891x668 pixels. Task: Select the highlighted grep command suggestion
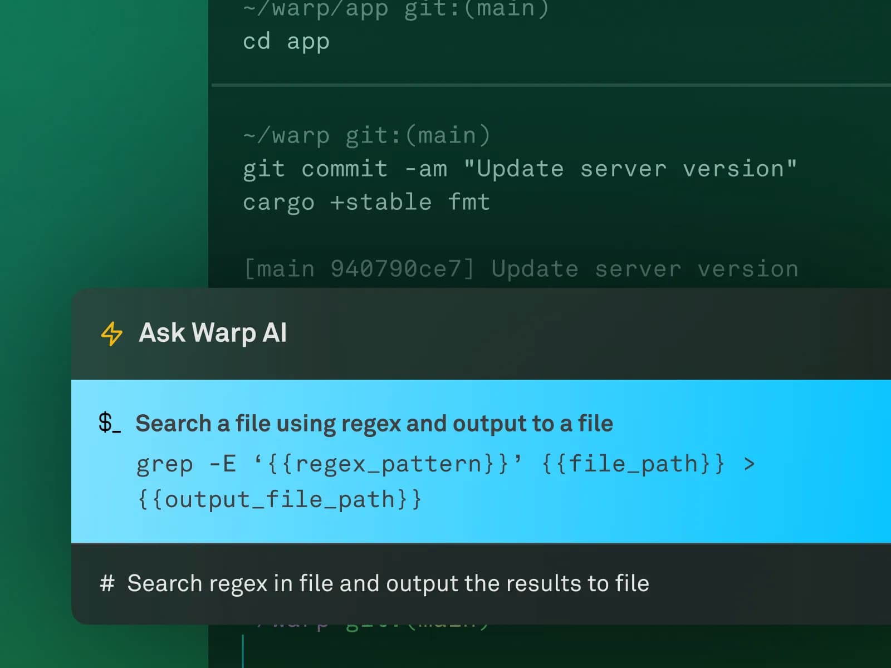(445, 463)
